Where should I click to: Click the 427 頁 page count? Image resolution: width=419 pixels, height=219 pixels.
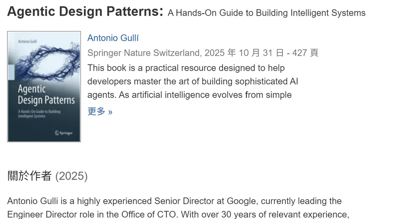point(305,53)
